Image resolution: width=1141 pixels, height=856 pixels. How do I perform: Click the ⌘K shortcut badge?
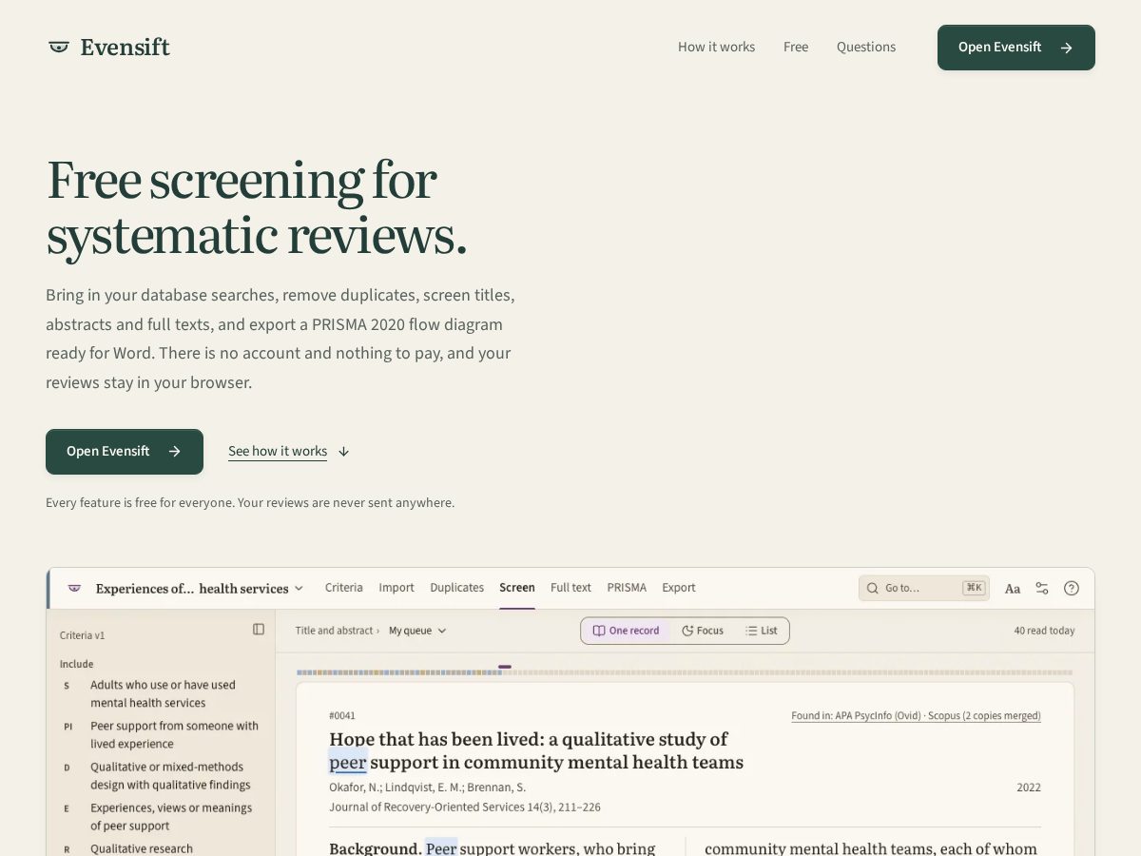(973, 588)
